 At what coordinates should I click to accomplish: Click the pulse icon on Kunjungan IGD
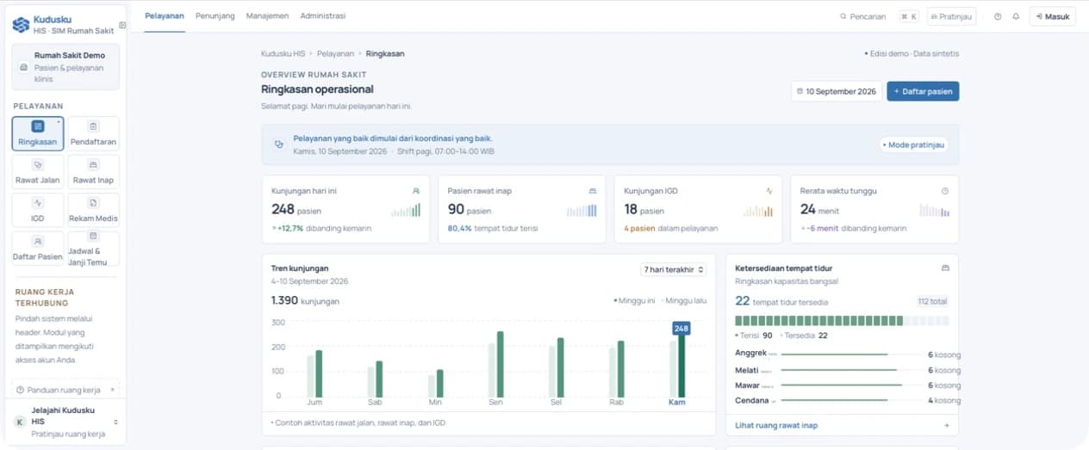click(769, 191)
